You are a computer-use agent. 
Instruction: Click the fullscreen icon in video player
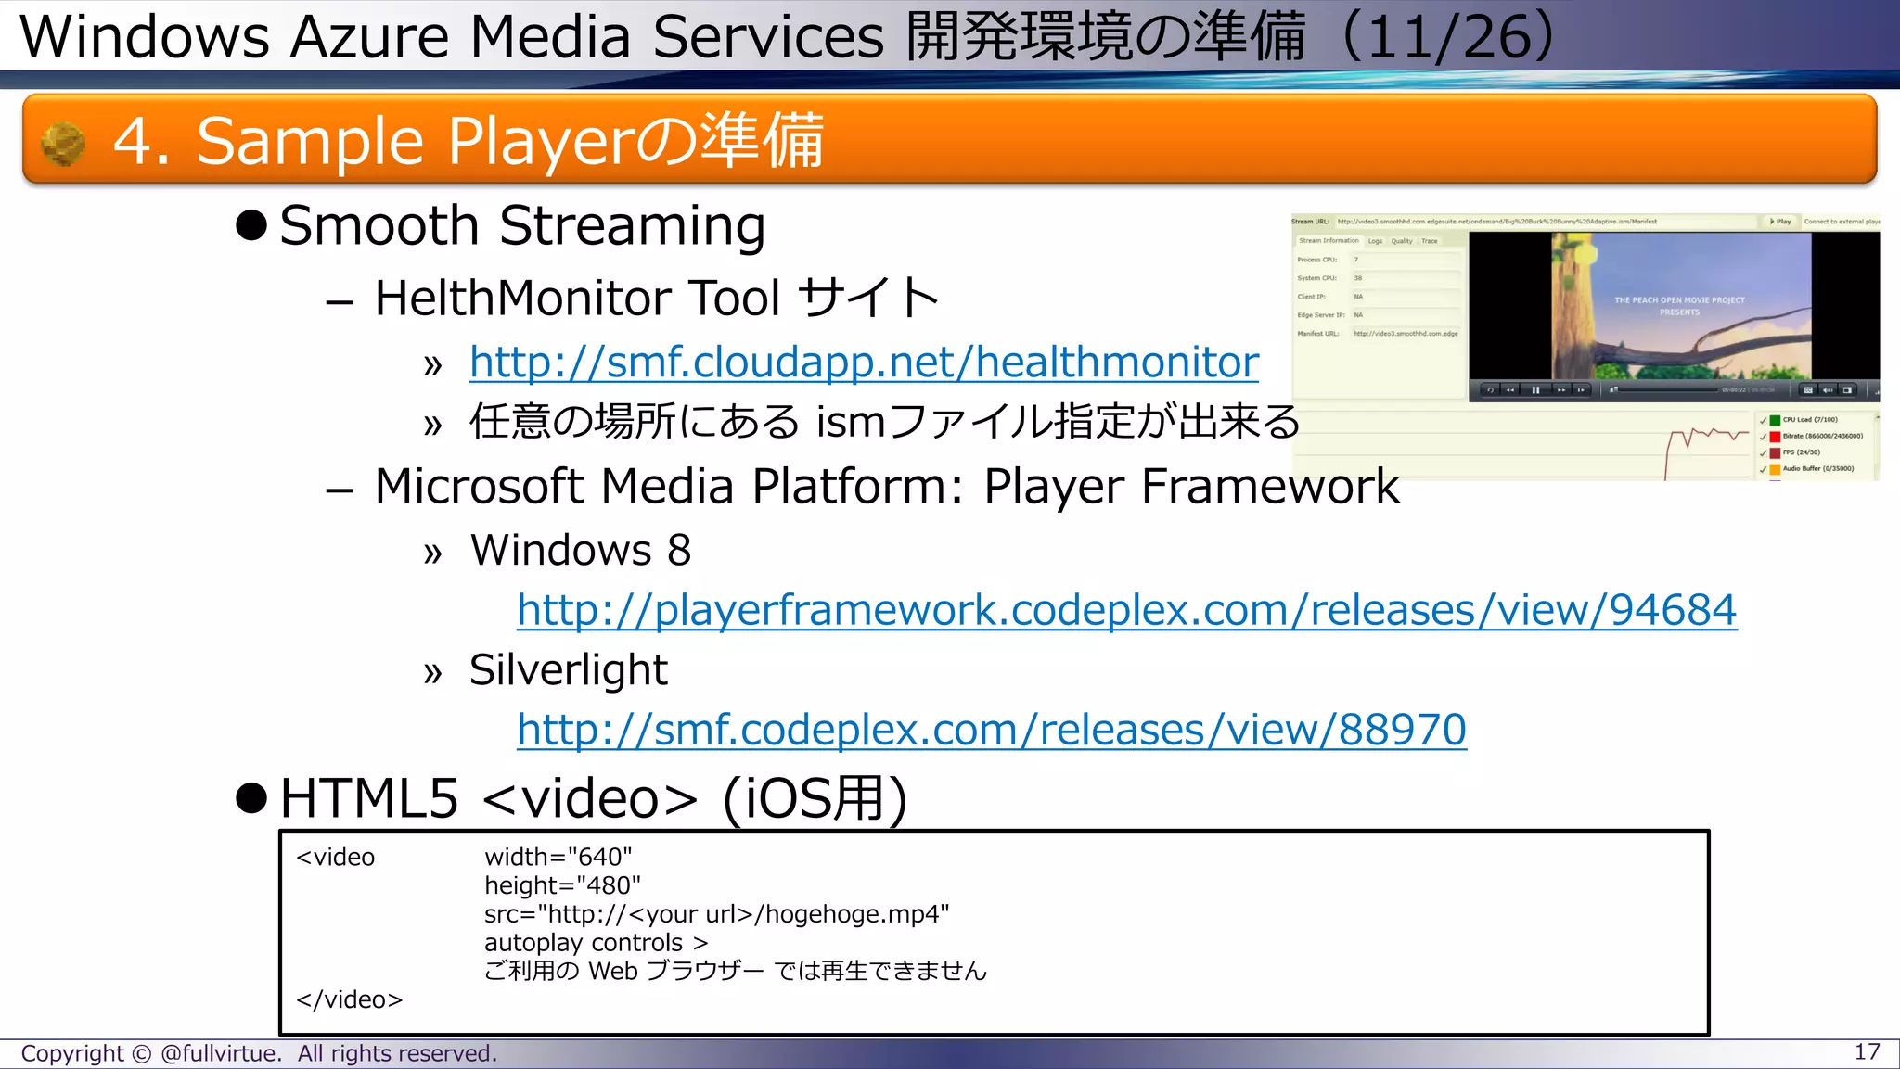(1847, 390)
